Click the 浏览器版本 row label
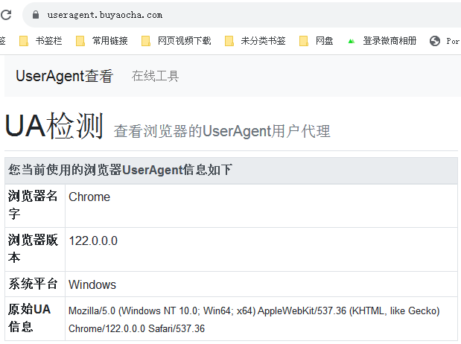The height and width of the screenshot is (344, 461). click(x=33, y=249)
